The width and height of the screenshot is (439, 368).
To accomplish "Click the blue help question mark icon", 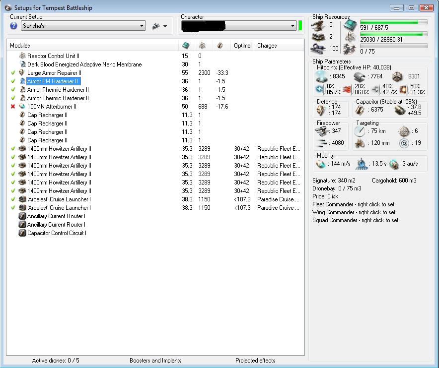I will [13, 26].
